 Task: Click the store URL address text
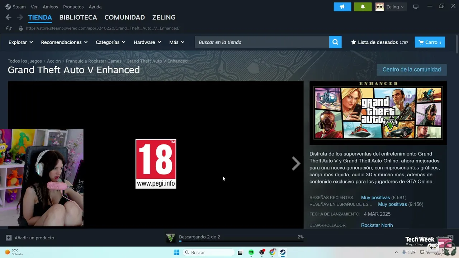[x=103, y=28]
